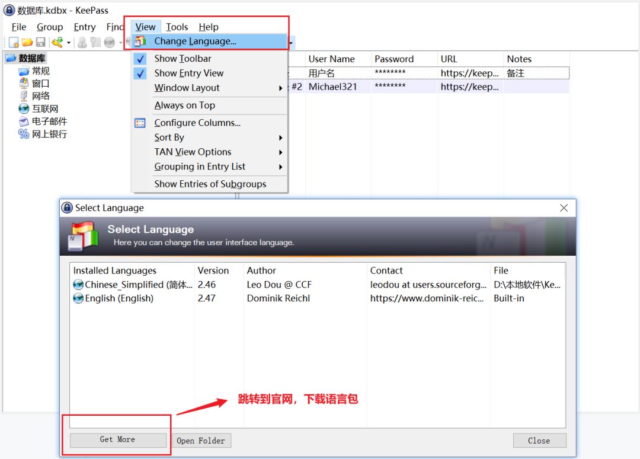Select the Chinese_Simplified language row
The image size is (640, 459).
317,285
